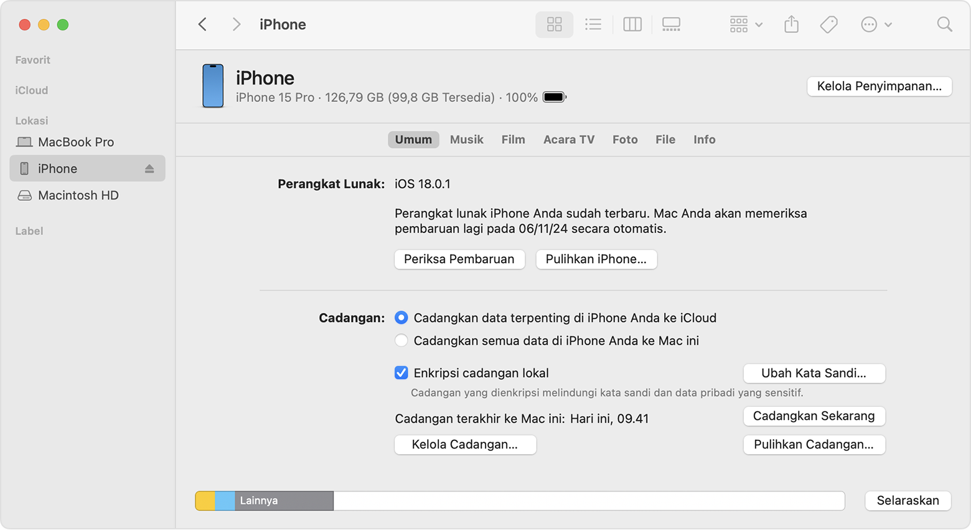Go forward with the right chevron
The image size is (971, 530).
(237, 24)
